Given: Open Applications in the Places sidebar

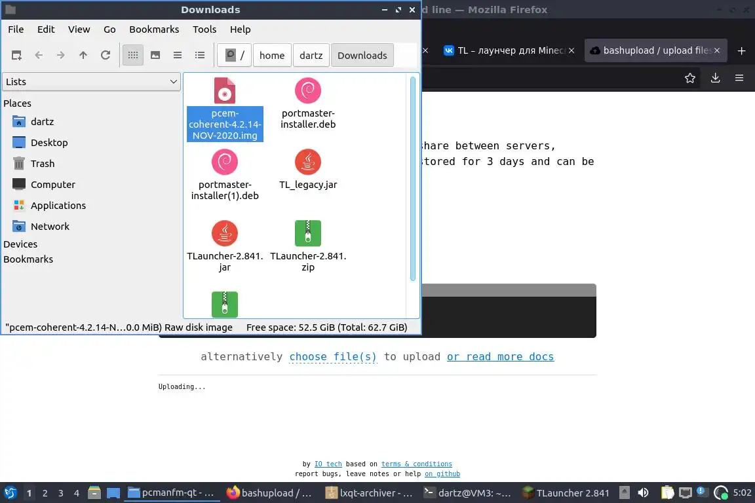Looking at the screenshot, I should click(58, 206).
